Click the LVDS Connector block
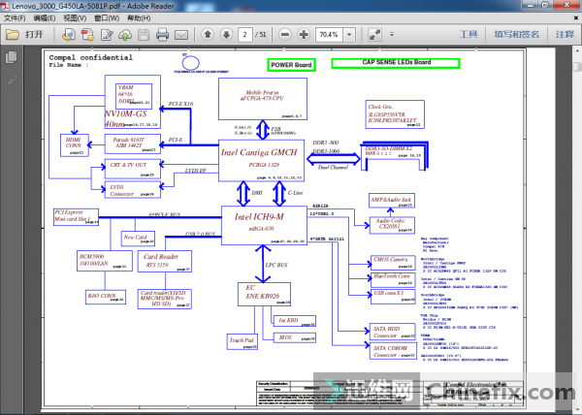This screenshot has height=415, width=582. tap(133, 189)
